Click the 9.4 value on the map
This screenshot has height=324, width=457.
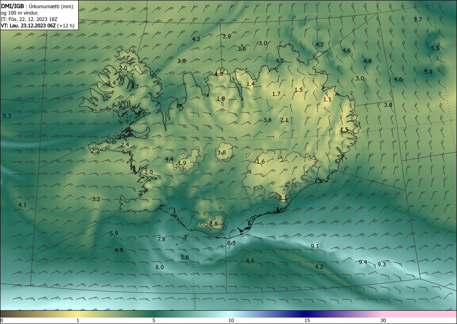pyautogui.click(x=363, y=262)
